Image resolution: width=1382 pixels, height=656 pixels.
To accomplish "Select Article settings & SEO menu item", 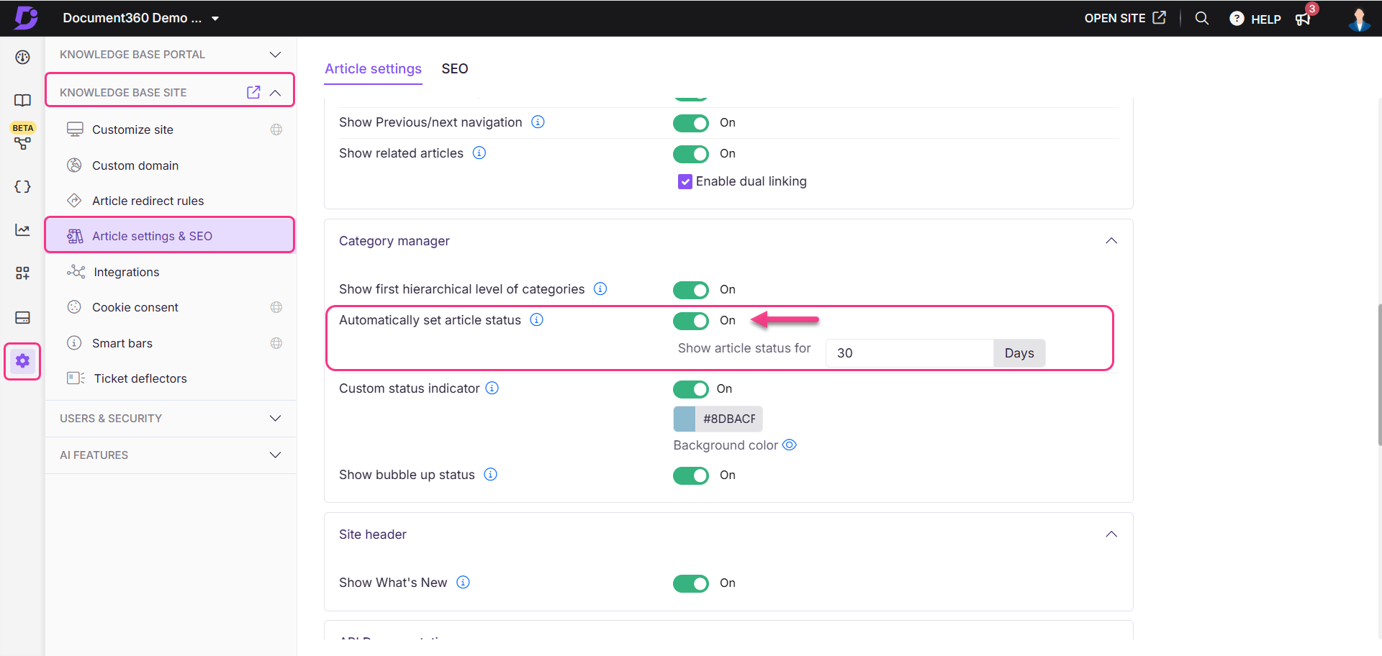I will pos(170,235).
